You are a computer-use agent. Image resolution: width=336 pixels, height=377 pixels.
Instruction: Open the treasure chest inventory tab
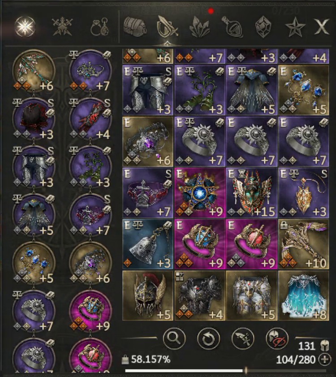135,26
